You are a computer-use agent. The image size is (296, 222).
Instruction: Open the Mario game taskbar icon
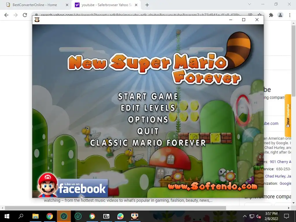(135, 216)
